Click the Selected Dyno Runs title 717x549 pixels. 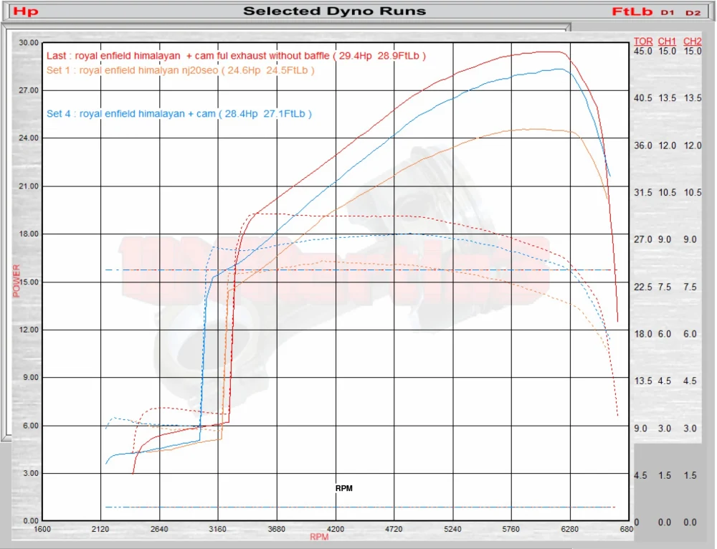(x=334, y=11)
